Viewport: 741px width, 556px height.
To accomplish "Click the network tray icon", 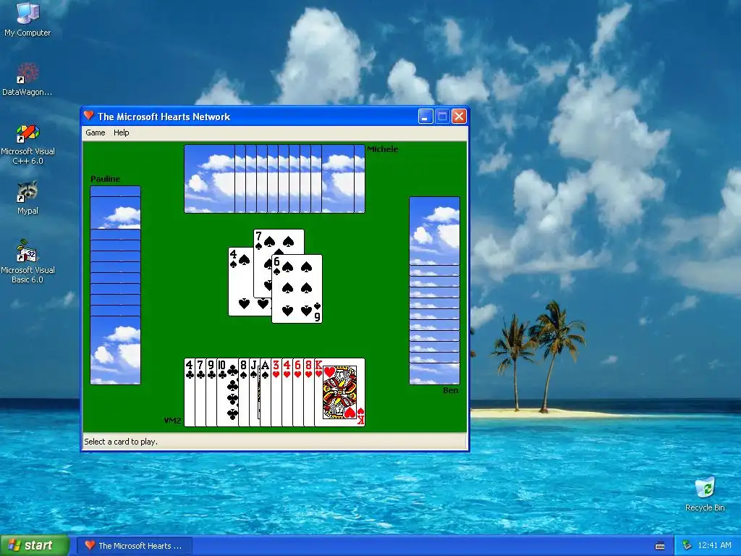I will point(687,546).
